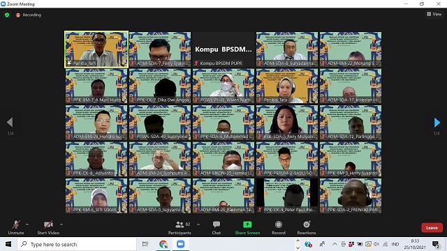The image size is (447, 251).
Task: Click the green Share Screen icon
Action: (x=247, y=225)
